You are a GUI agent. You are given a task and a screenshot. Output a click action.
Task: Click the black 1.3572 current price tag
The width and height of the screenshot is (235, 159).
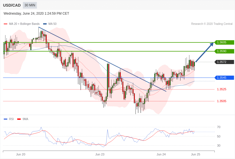[224, 62]
